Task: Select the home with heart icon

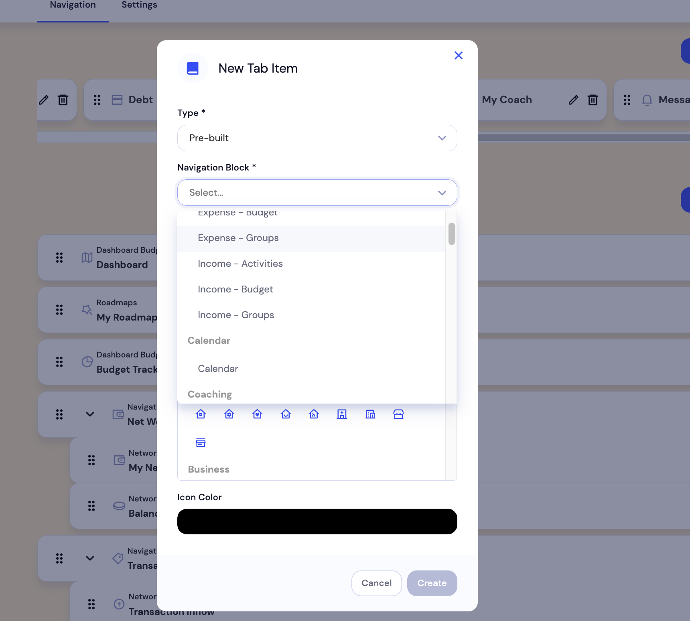Action: (257, 414)
